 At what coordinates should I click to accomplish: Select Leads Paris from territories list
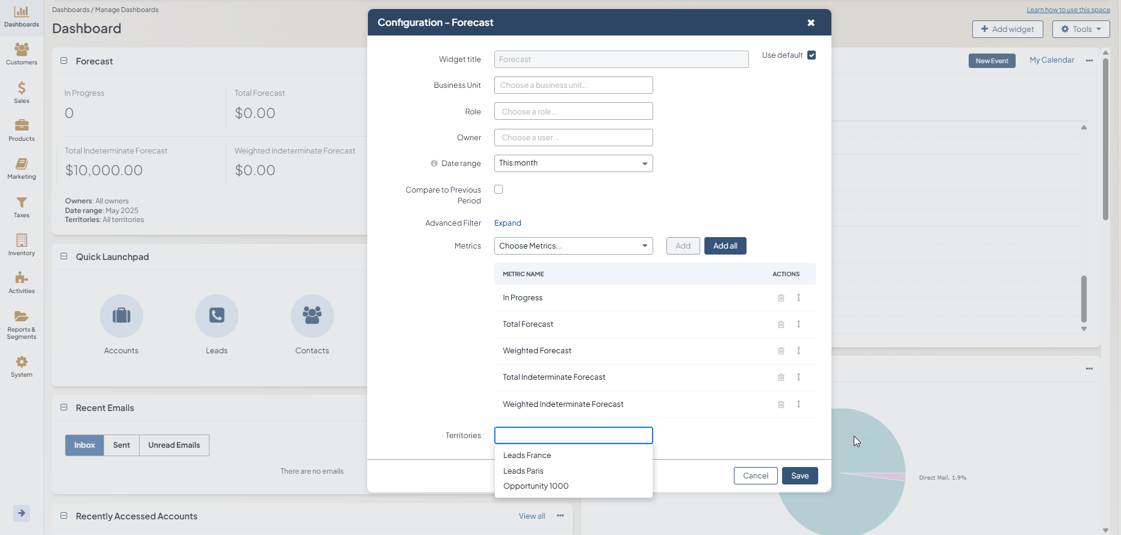pyautogui.click(x=523, y=471)
